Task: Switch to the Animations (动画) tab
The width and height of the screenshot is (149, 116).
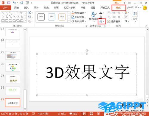Action: point(56,7)
